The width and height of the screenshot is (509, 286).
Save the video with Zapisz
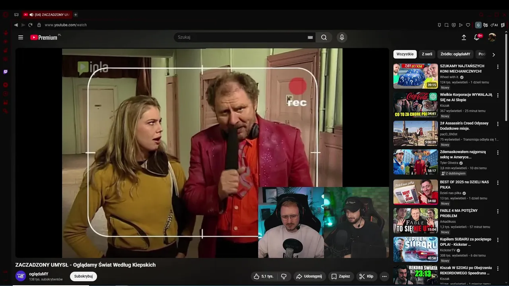pos(340,276)
